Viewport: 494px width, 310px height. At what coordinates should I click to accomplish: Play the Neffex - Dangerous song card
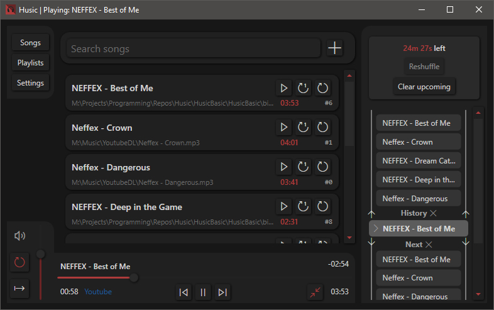283,167
